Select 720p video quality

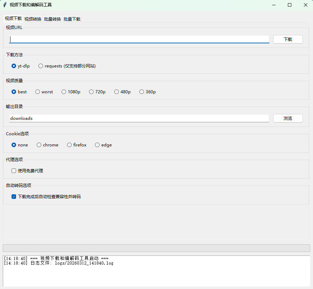[x=91, y=92]
